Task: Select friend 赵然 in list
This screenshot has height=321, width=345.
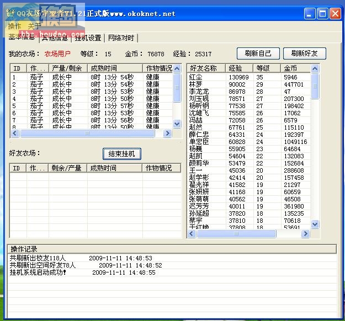Action: click(x=249, y=127)
